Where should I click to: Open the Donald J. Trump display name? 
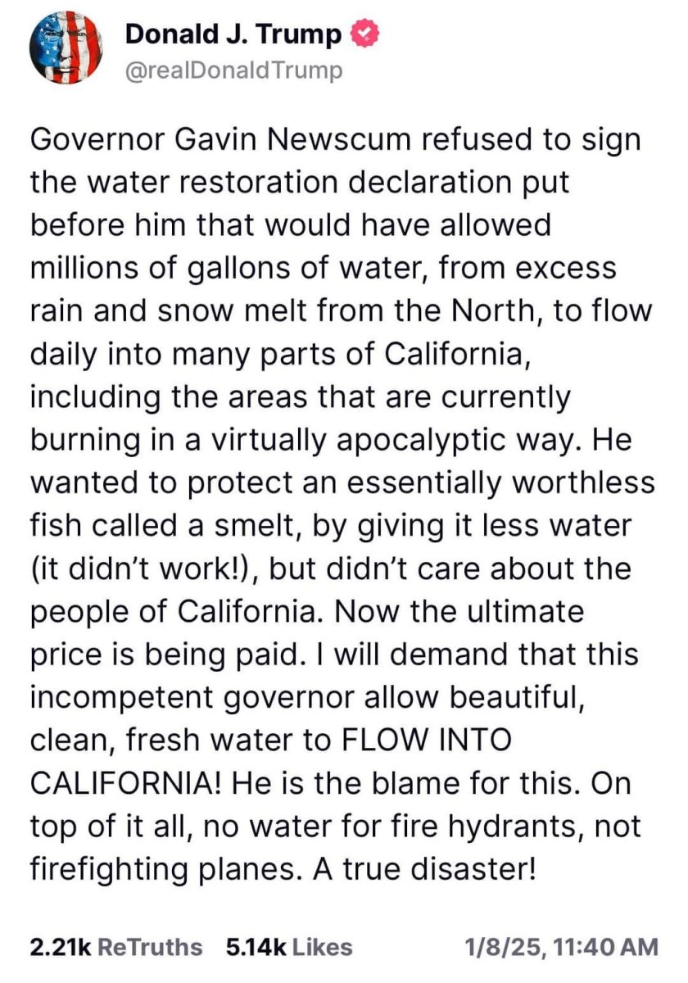[x=233, y=34]
